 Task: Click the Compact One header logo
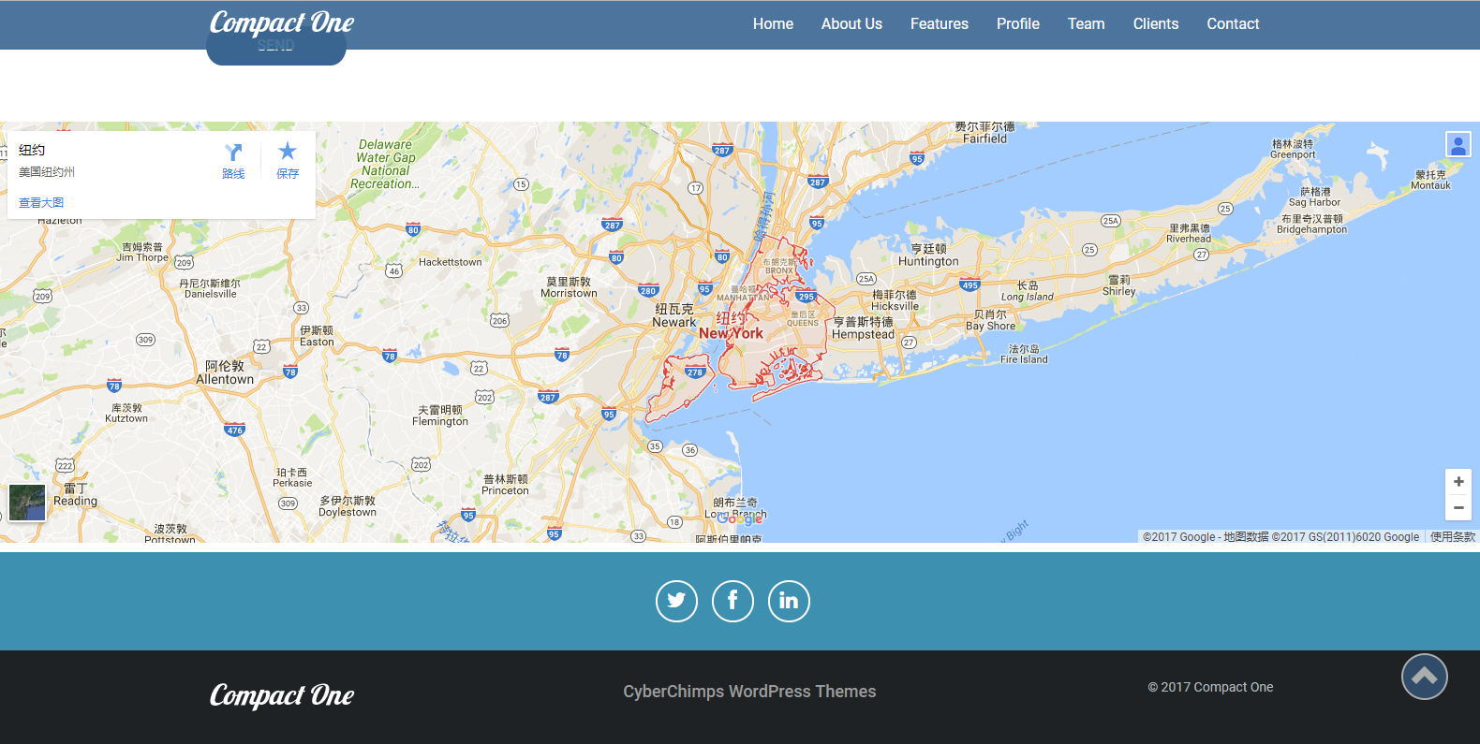pyautogui.click(x=281, y=22)
